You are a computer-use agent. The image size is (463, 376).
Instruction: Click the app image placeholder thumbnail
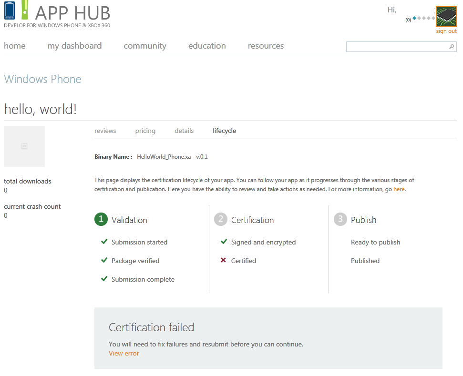[x=24, y=146]
